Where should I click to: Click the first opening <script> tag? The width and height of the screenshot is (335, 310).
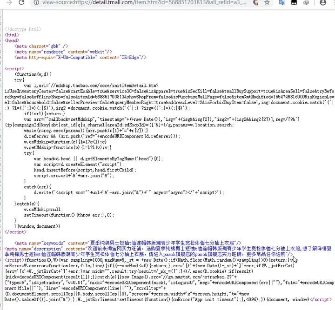pos(14,69)
